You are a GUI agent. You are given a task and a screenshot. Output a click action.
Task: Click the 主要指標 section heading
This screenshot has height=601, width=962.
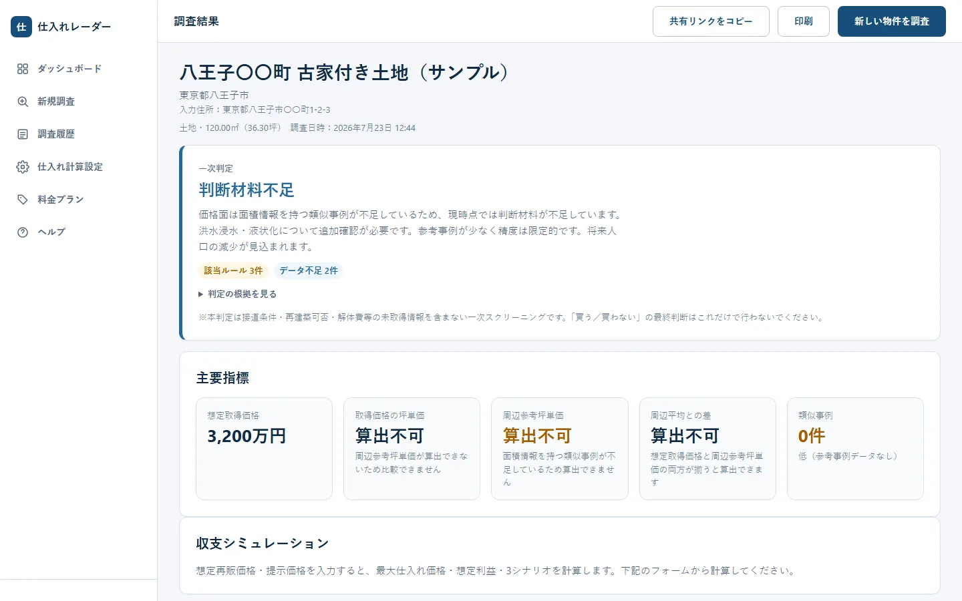[x=222, y=378]
